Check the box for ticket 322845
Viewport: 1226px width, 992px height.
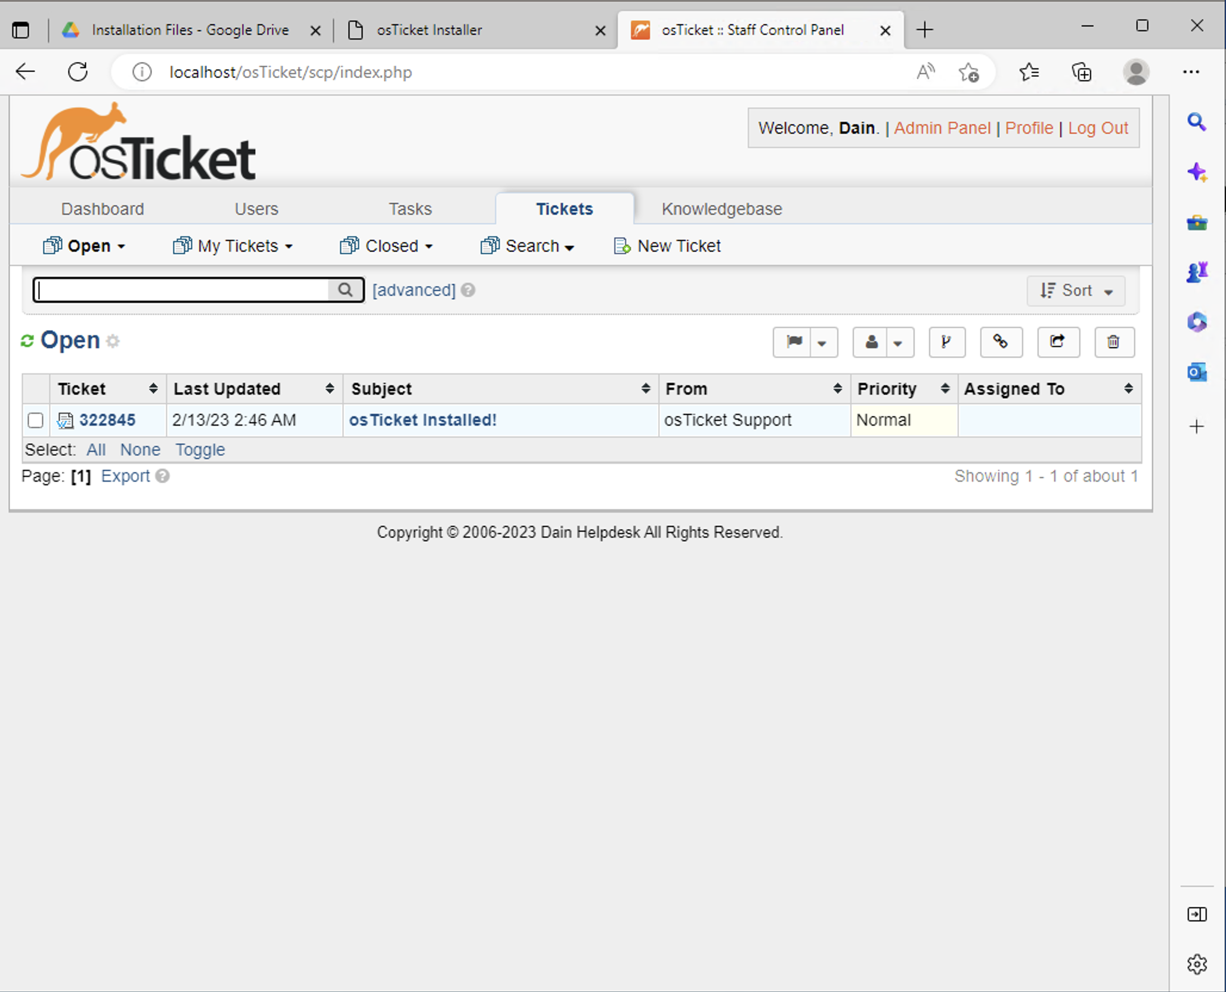click(x=35, y=420)
